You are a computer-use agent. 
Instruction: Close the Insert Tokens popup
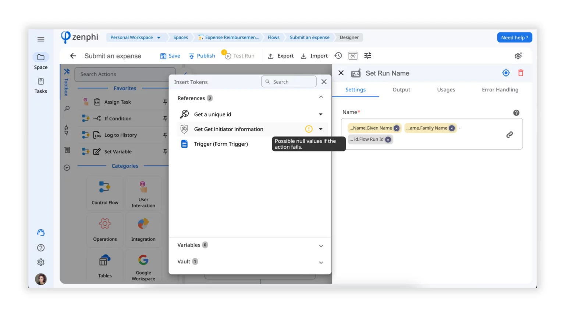[x=324, y=82]
